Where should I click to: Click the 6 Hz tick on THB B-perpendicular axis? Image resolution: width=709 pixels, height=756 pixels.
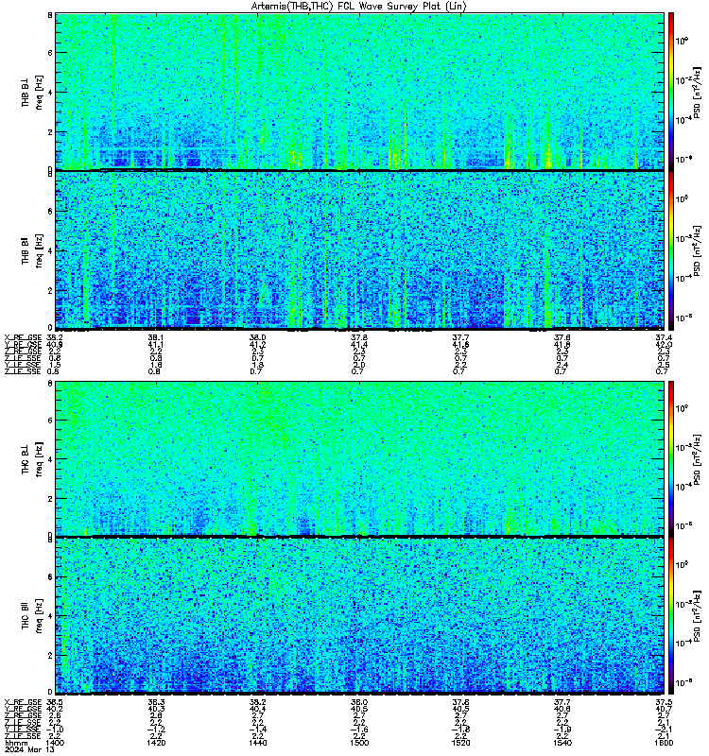click(50, 53)
